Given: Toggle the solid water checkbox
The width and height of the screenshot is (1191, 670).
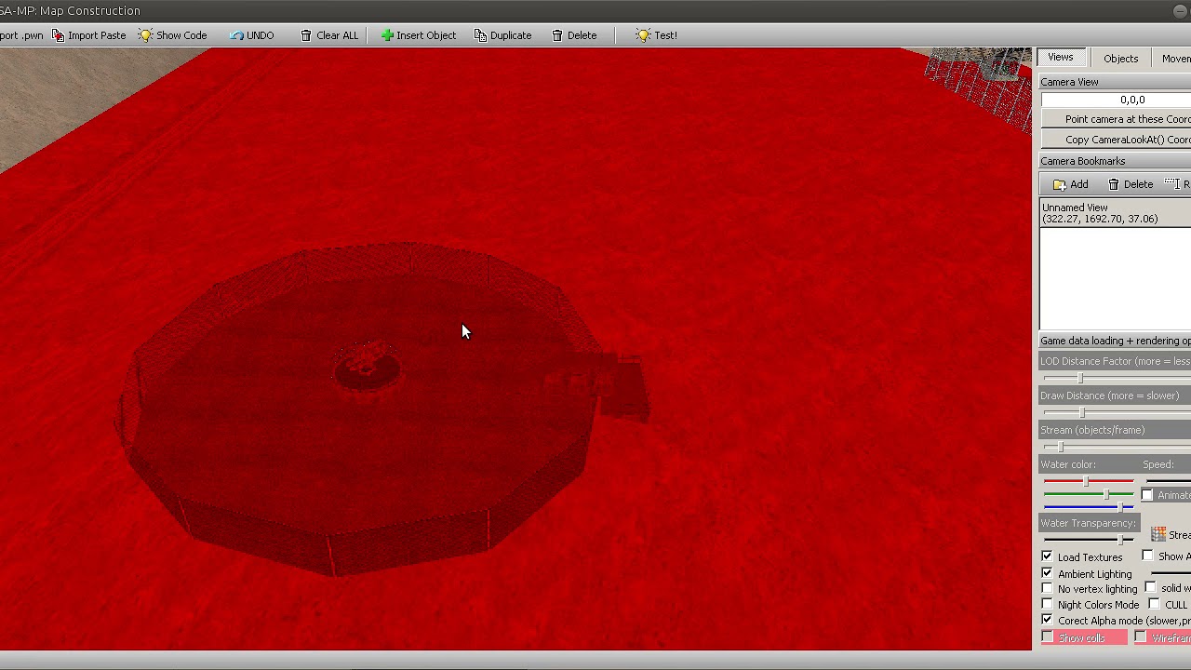Looking at the screenshot, I should [x=1151, y=587].
